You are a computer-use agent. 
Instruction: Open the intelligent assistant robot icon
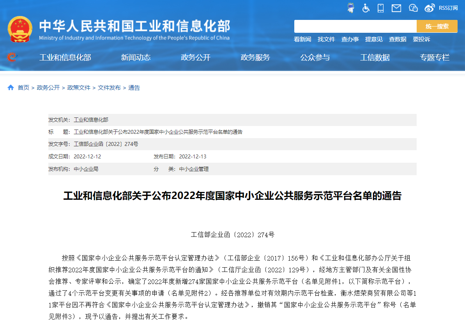350,7
